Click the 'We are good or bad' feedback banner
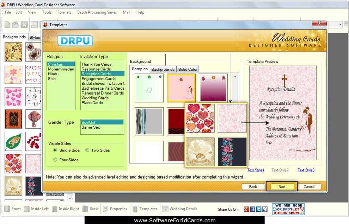This screenshot has height=224, width=349. click(288, 209)
